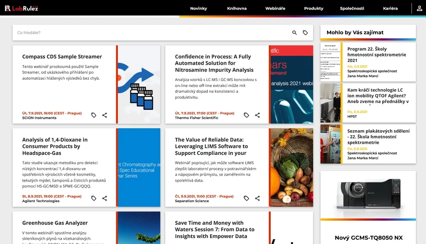Open Program 22. Školy hmotnostní spektrometrie article

(x=376, y=55)
